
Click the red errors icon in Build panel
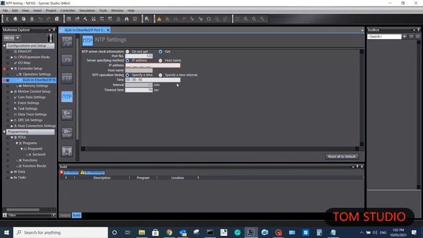coord(61,173)
